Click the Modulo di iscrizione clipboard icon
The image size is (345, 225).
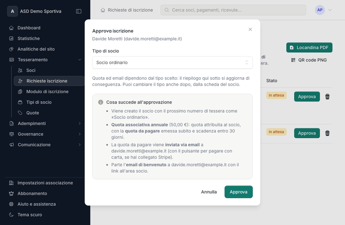click(20, 92)
